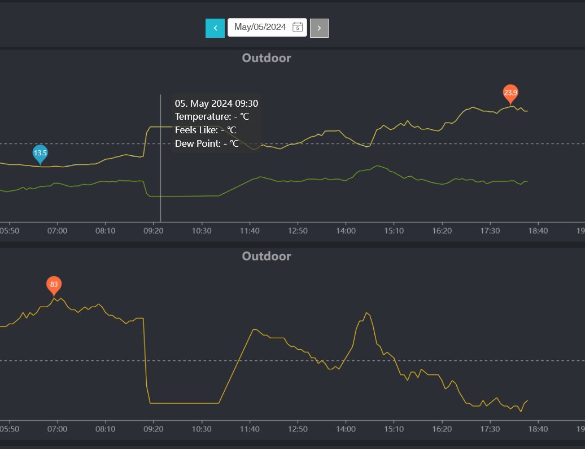This screenshot has width=585, height=449.
Task: Select the orange 23.9 maximum temperature marker
Action: coord(510,94)
